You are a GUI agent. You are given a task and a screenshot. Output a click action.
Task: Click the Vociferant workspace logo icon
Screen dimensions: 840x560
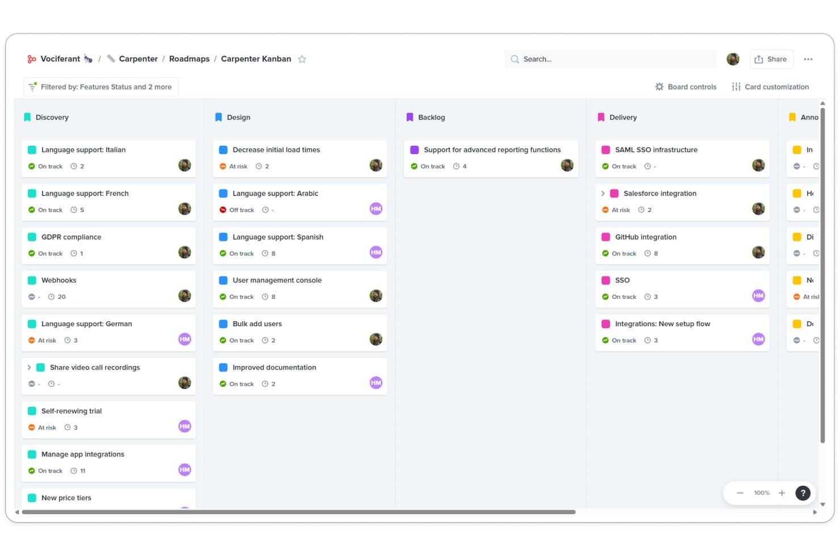pyautogui.click(x=32, y=59)
